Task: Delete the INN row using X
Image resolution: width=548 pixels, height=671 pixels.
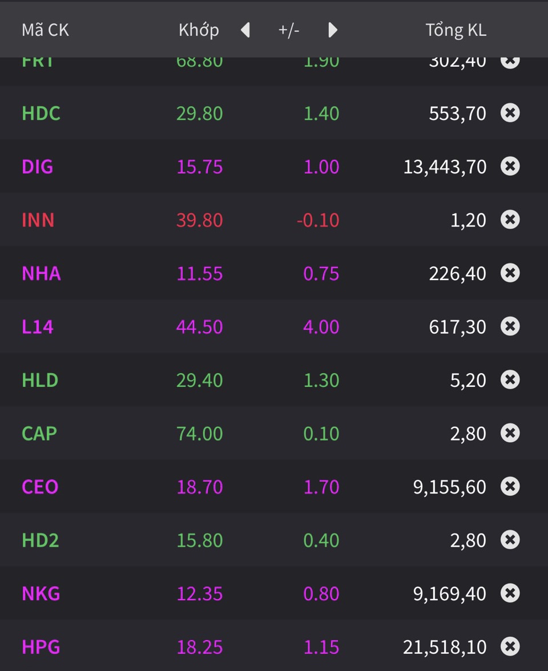Action: (x=510, y=220)
